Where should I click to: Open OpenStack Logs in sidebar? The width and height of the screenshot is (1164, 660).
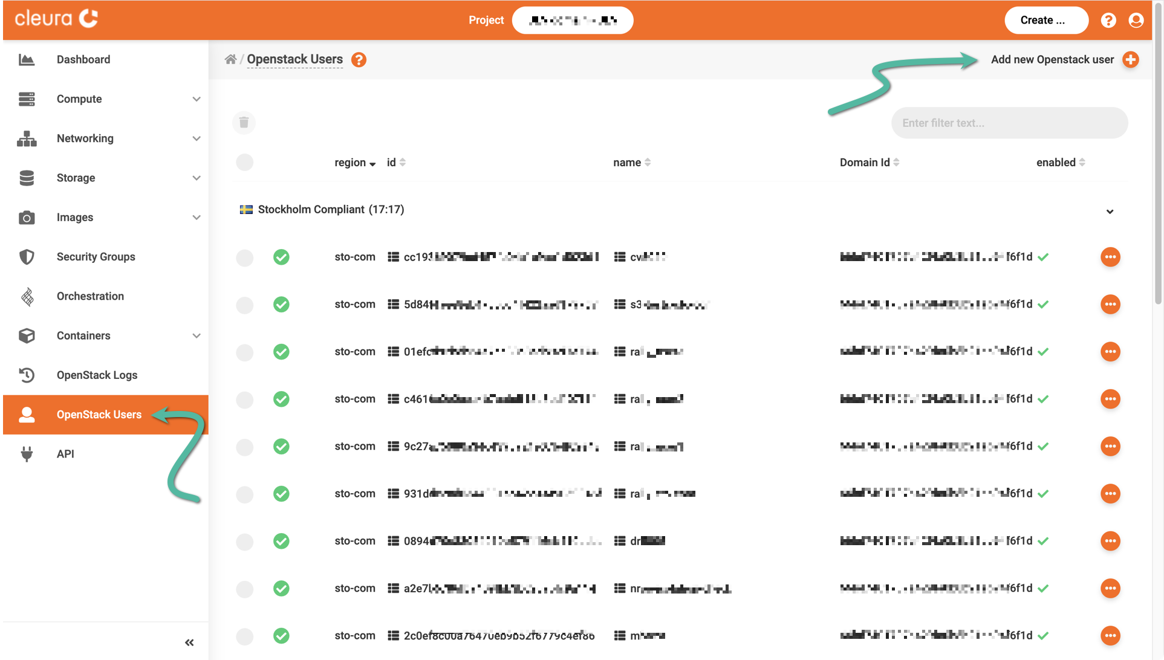coord(97,375)
